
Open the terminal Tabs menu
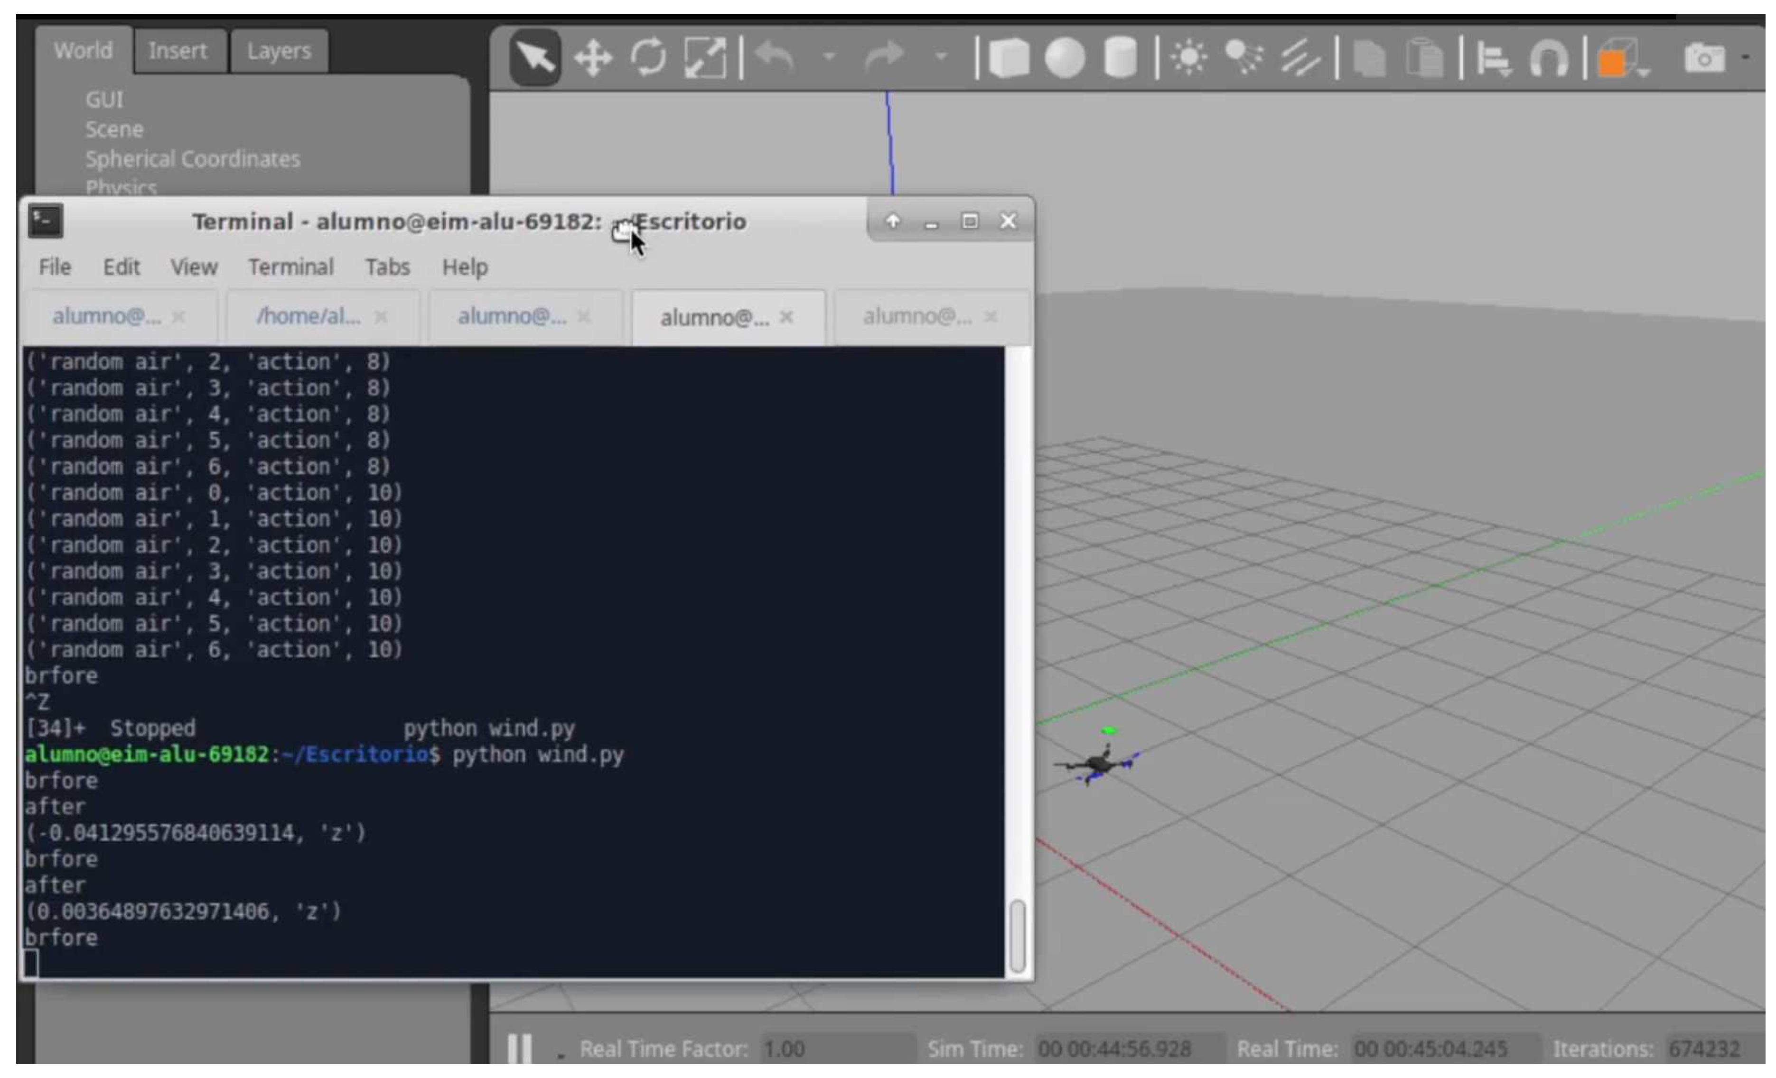tap(387, 267)
